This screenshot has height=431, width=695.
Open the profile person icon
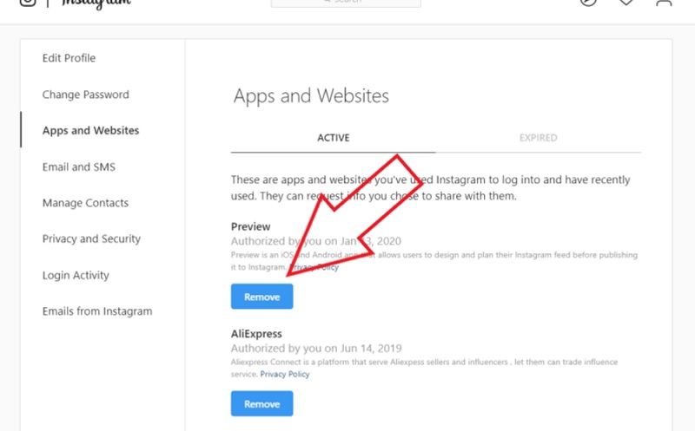click(664, 3)
